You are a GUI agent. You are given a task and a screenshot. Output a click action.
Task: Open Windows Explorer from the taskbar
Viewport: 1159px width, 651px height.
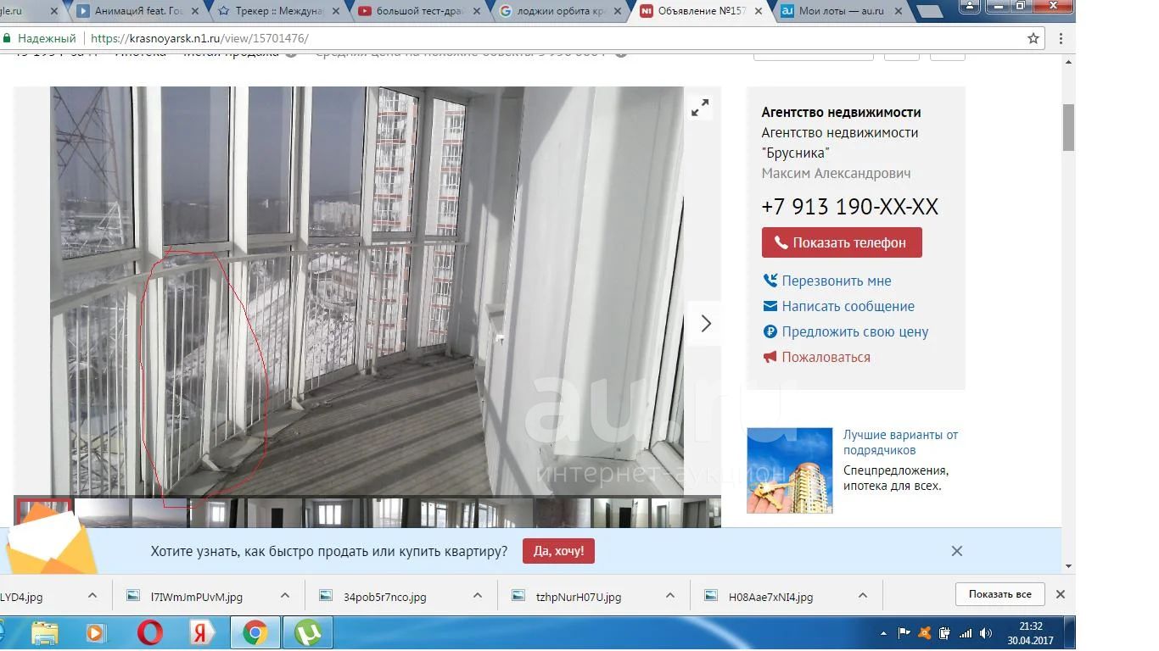[45, 632]
